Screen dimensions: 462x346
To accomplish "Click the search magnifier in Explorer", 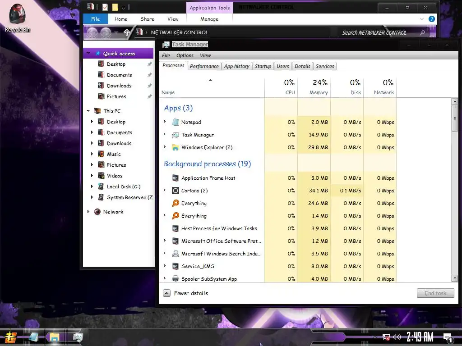I will [422, 32].
